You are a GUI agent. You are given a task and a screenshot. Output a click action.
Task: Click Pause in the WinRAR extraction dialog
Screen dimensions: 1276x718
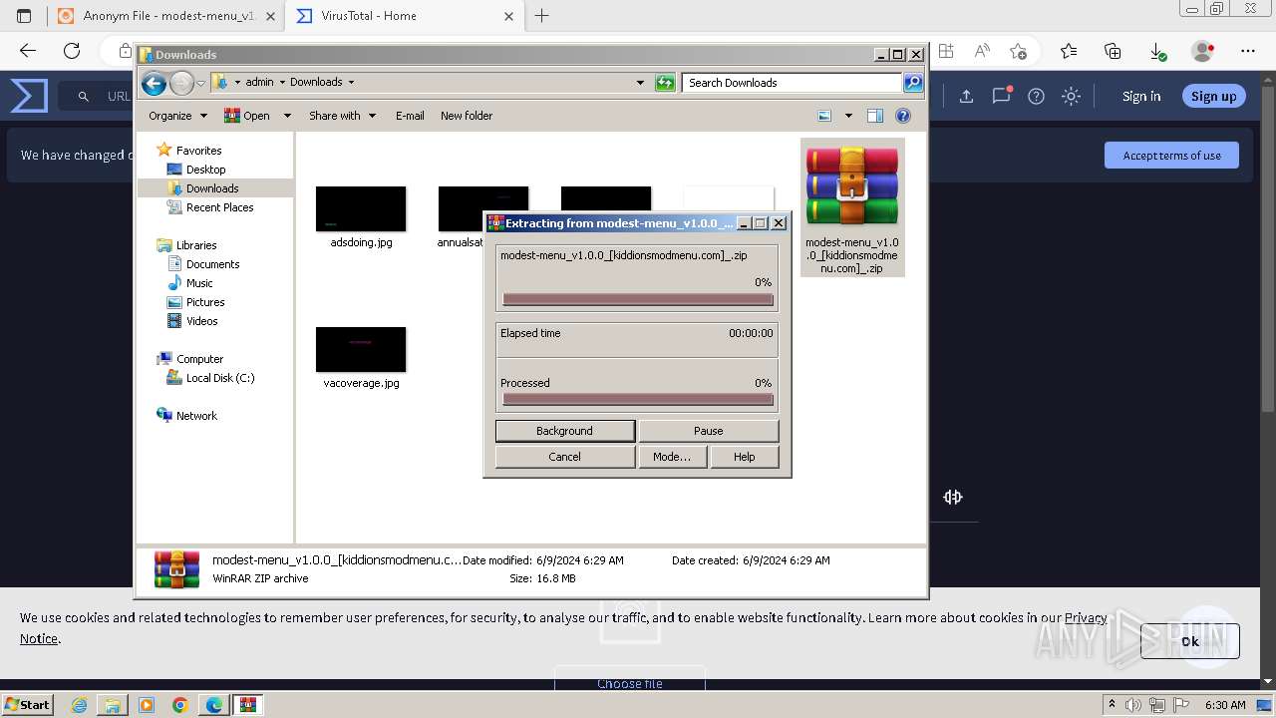[708, 431]
